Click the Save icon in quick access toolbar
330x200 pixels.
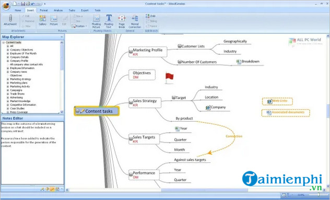click(x=23, y=4)
